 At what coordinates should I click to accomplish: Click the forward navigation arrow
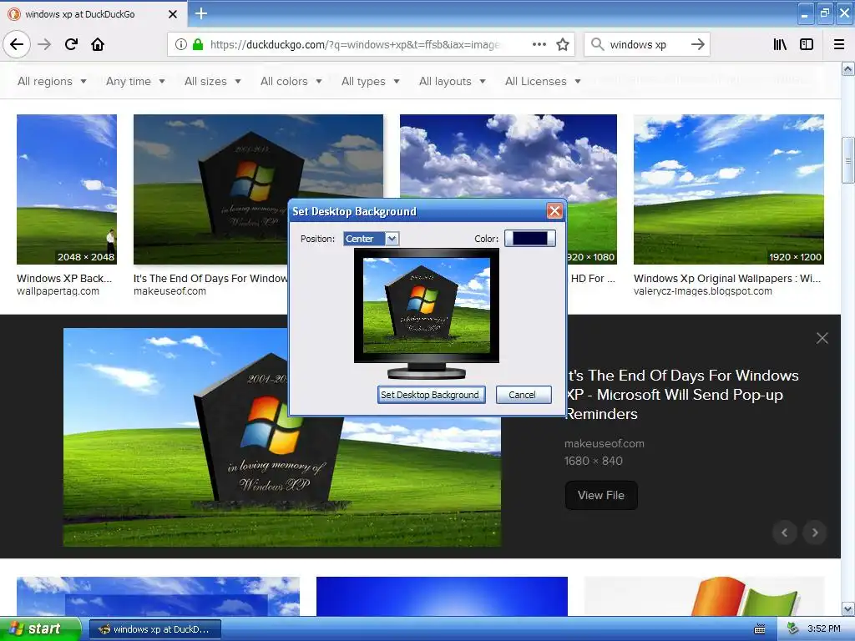pyautogui.click(x=44, y=44)
